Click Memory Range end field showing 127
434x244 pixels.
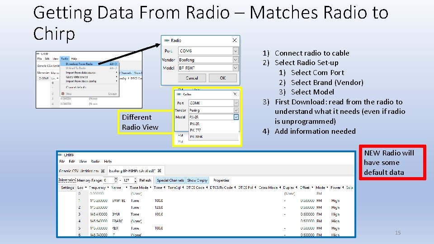coord(128,180)
